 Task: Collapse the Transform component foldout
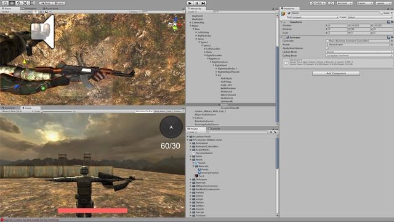[x=281, y=22]
